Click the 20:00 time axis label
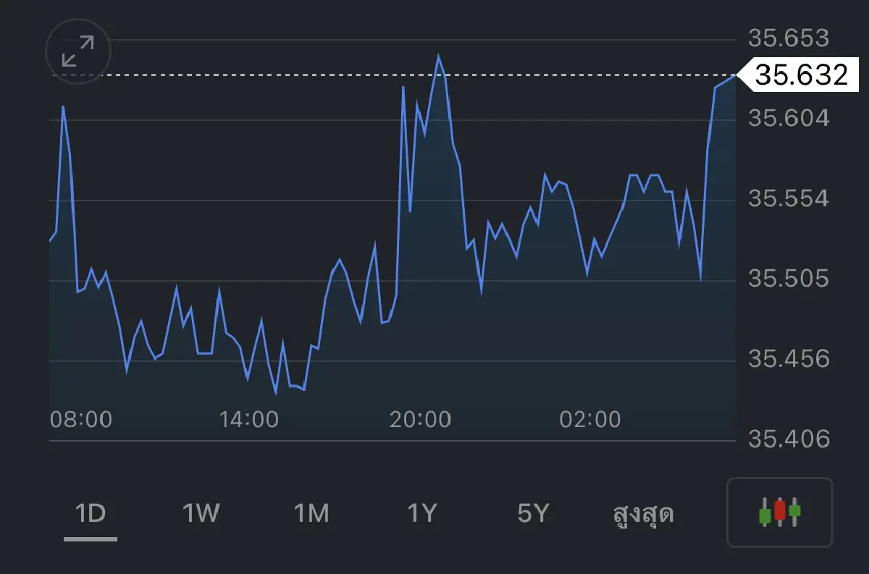The width and height of the screenshot is (869, 574). [x=420, y=419]
